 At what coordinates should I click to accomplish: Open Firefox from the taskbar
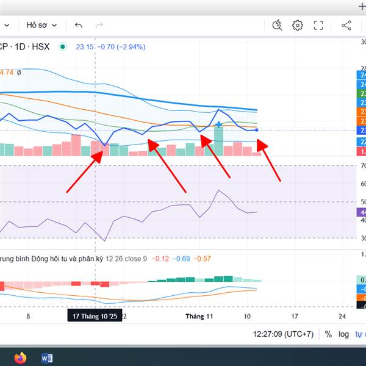(20, 358)
